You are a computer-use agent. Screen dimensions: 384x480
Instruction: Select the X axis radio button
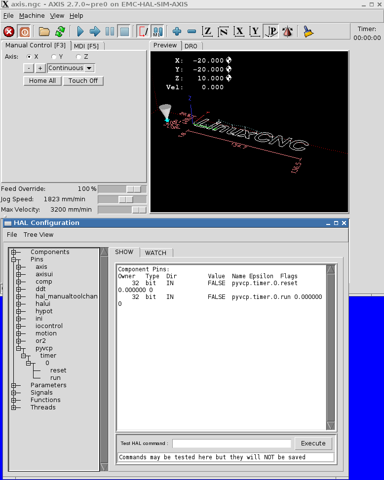tap(29, 57)
